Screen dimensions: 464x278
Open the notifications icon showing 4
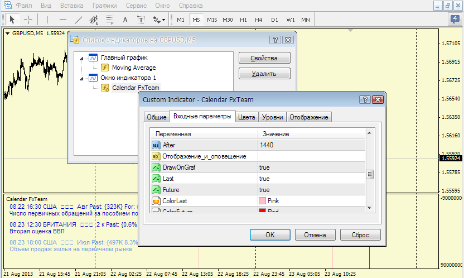pos(455,20)
